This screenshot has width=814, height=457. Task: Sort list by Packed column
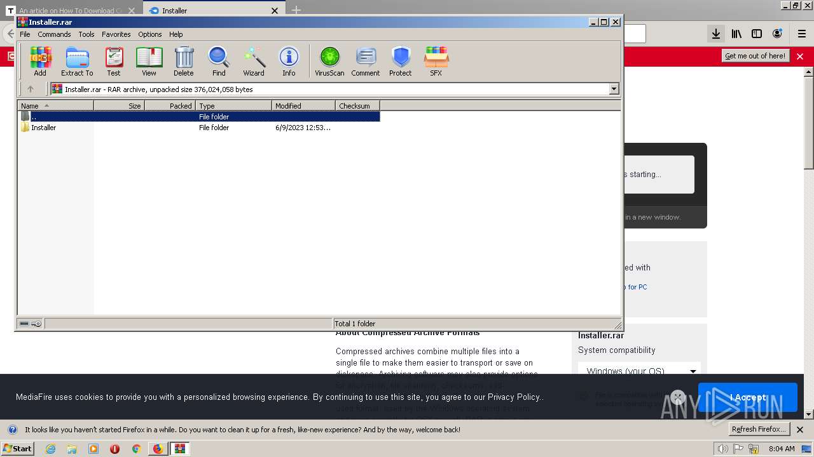[170, 106]
